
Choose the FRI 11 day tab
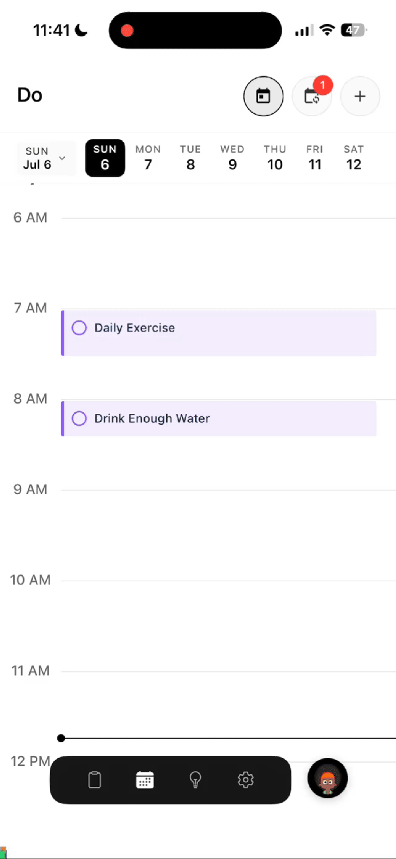click(x=315, y=158)
